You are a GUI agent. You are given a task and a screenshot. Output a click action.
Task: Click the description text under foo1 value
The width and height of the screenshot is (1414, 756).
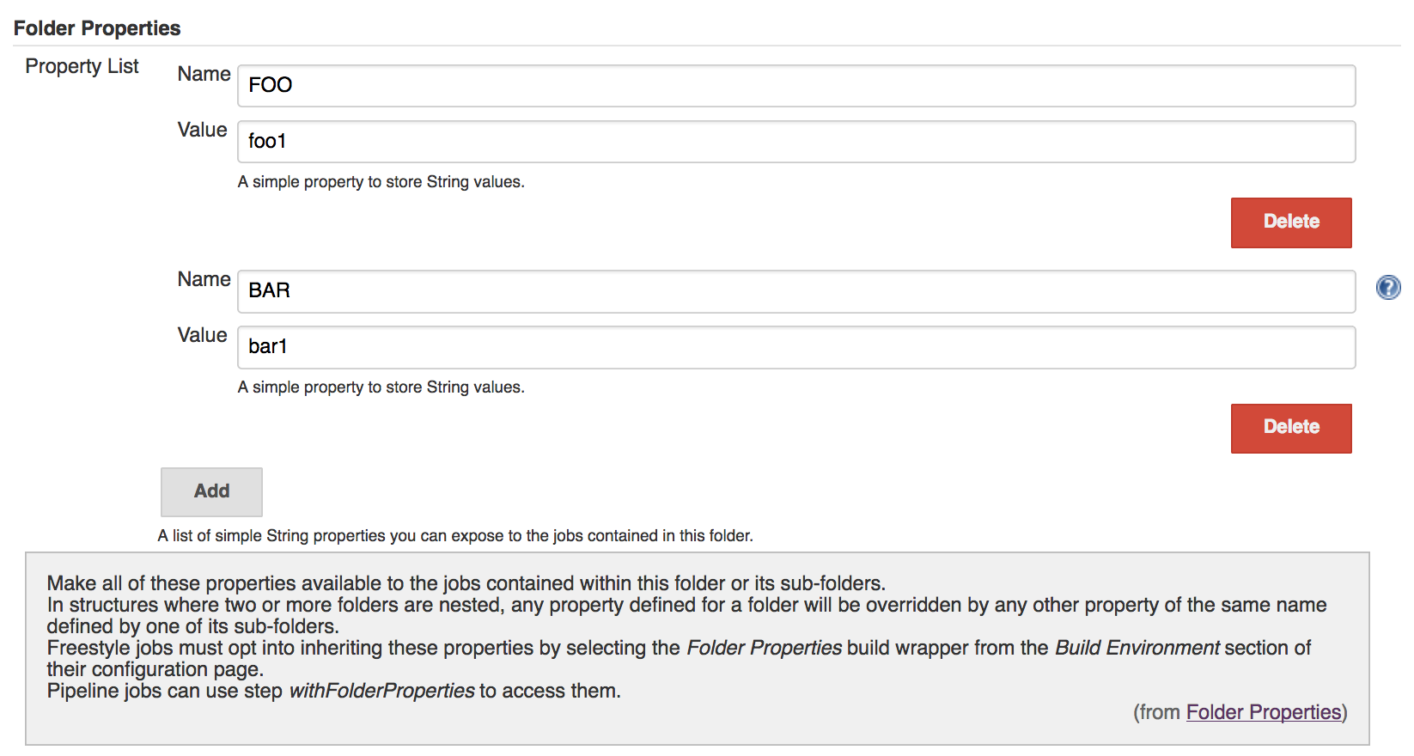pos(381,182)
